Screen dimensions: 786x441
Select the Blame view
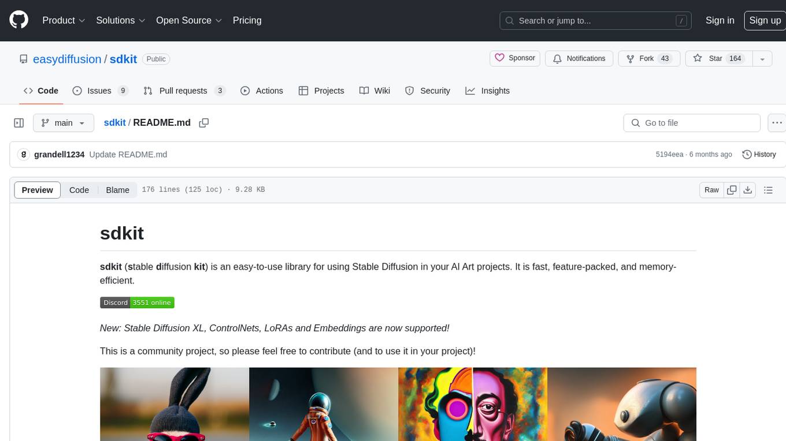117,190
